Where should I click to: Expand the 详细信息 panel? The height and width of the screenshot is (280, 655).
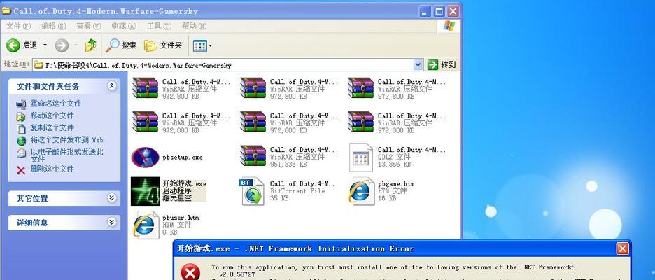coord(111,222)
